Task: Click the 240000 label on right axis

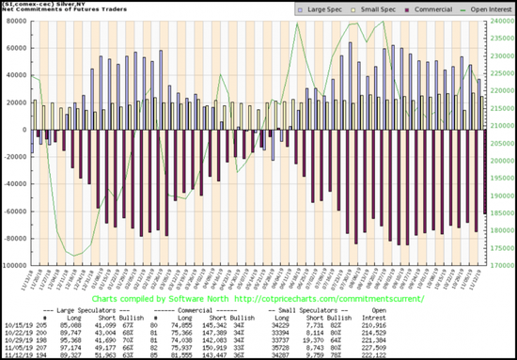Action: [500, 21]
